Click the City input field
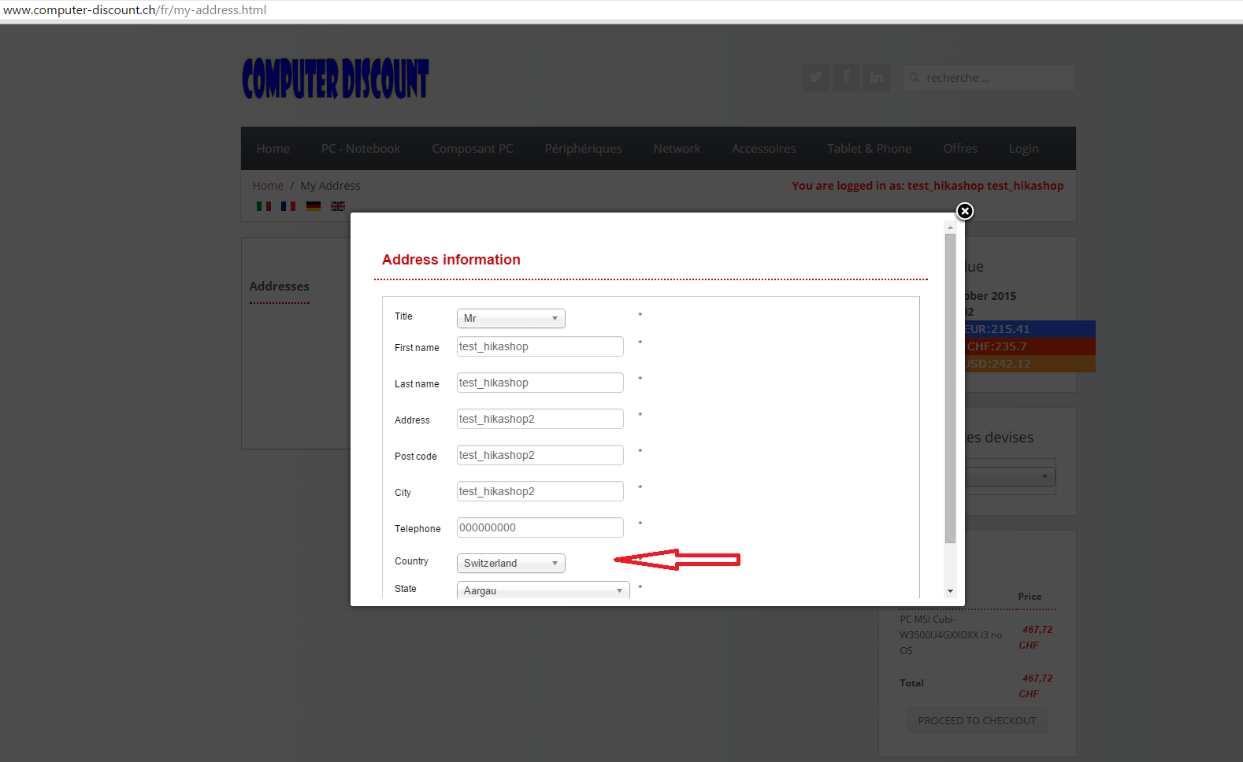1243x762 pixels. tap(540, 491)
